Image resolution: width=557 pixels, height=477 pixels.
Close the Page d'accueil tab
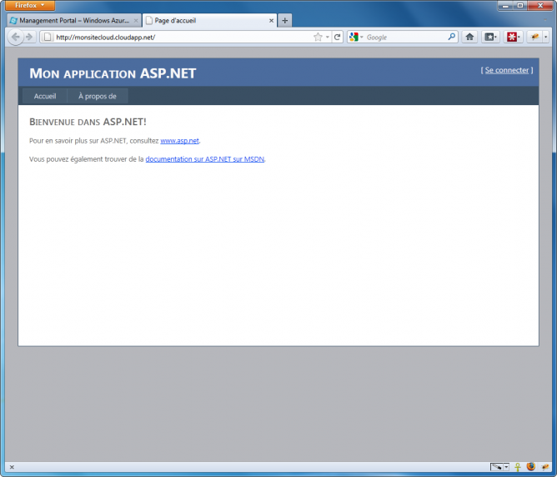coord(271,21)
